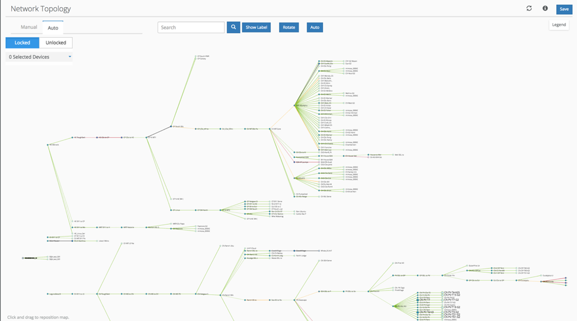Image resolution: width=577 pixels, height=321 pixels.
Task: Open the Selected Devices dropdown
Action: pyautogui.click(x=39, y=57)
